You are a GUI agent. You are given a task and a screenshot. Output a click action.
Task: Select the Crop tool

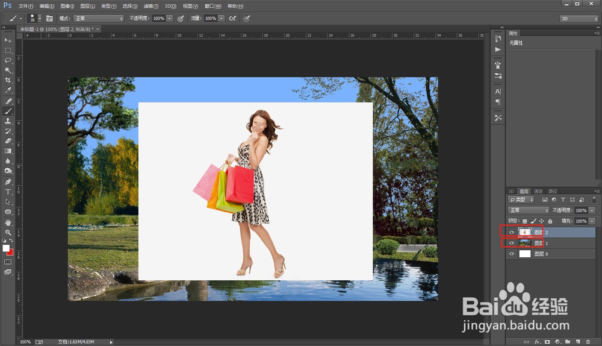(x=8, y=80)
